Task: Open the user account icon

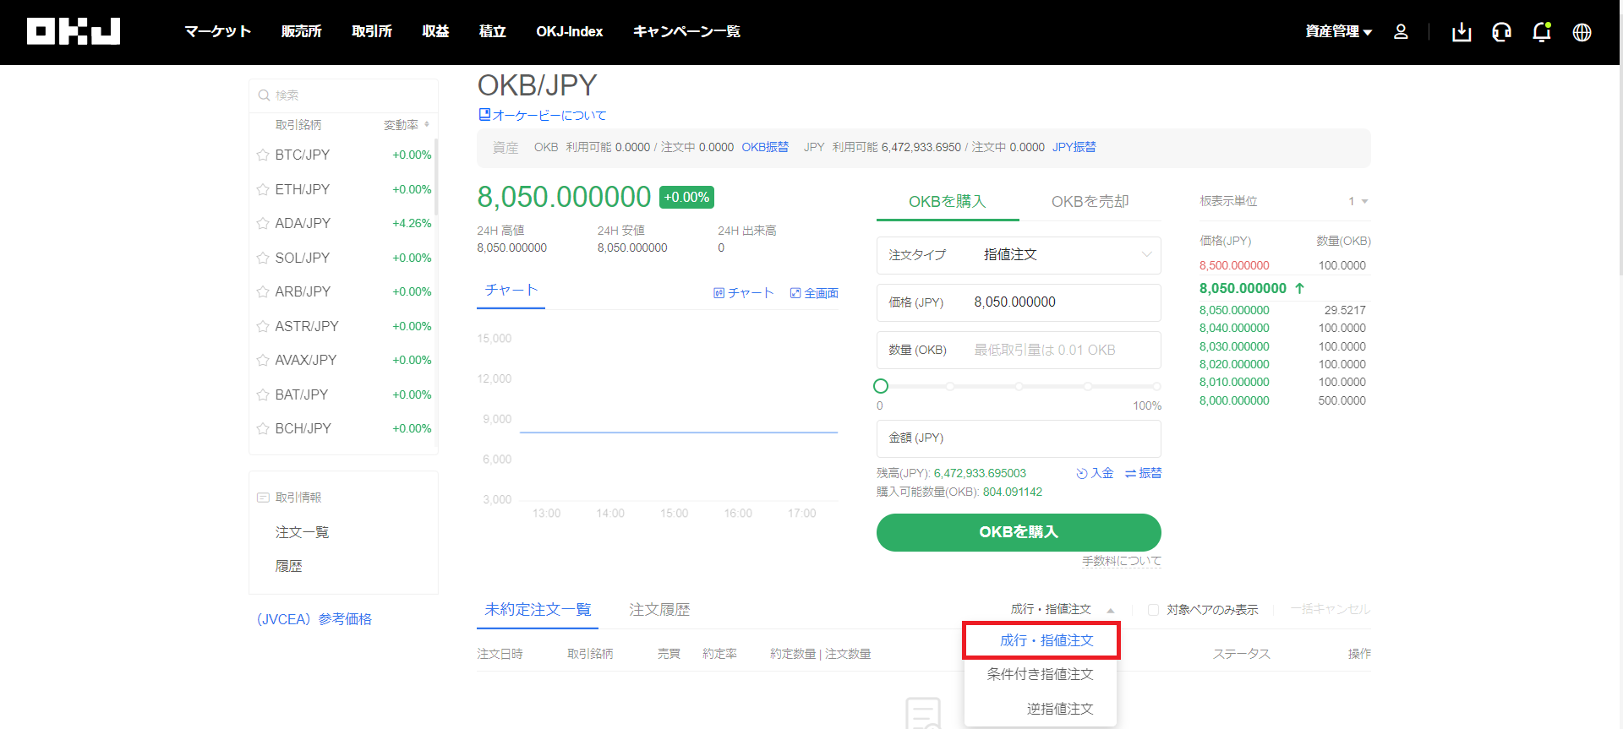Action: pos(1401,31)
